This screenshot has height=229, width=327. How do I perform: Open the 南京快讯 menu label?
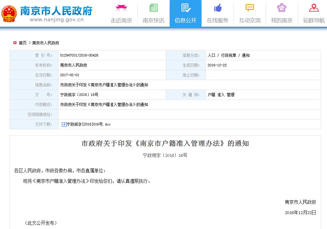click(x=153, y=20)
